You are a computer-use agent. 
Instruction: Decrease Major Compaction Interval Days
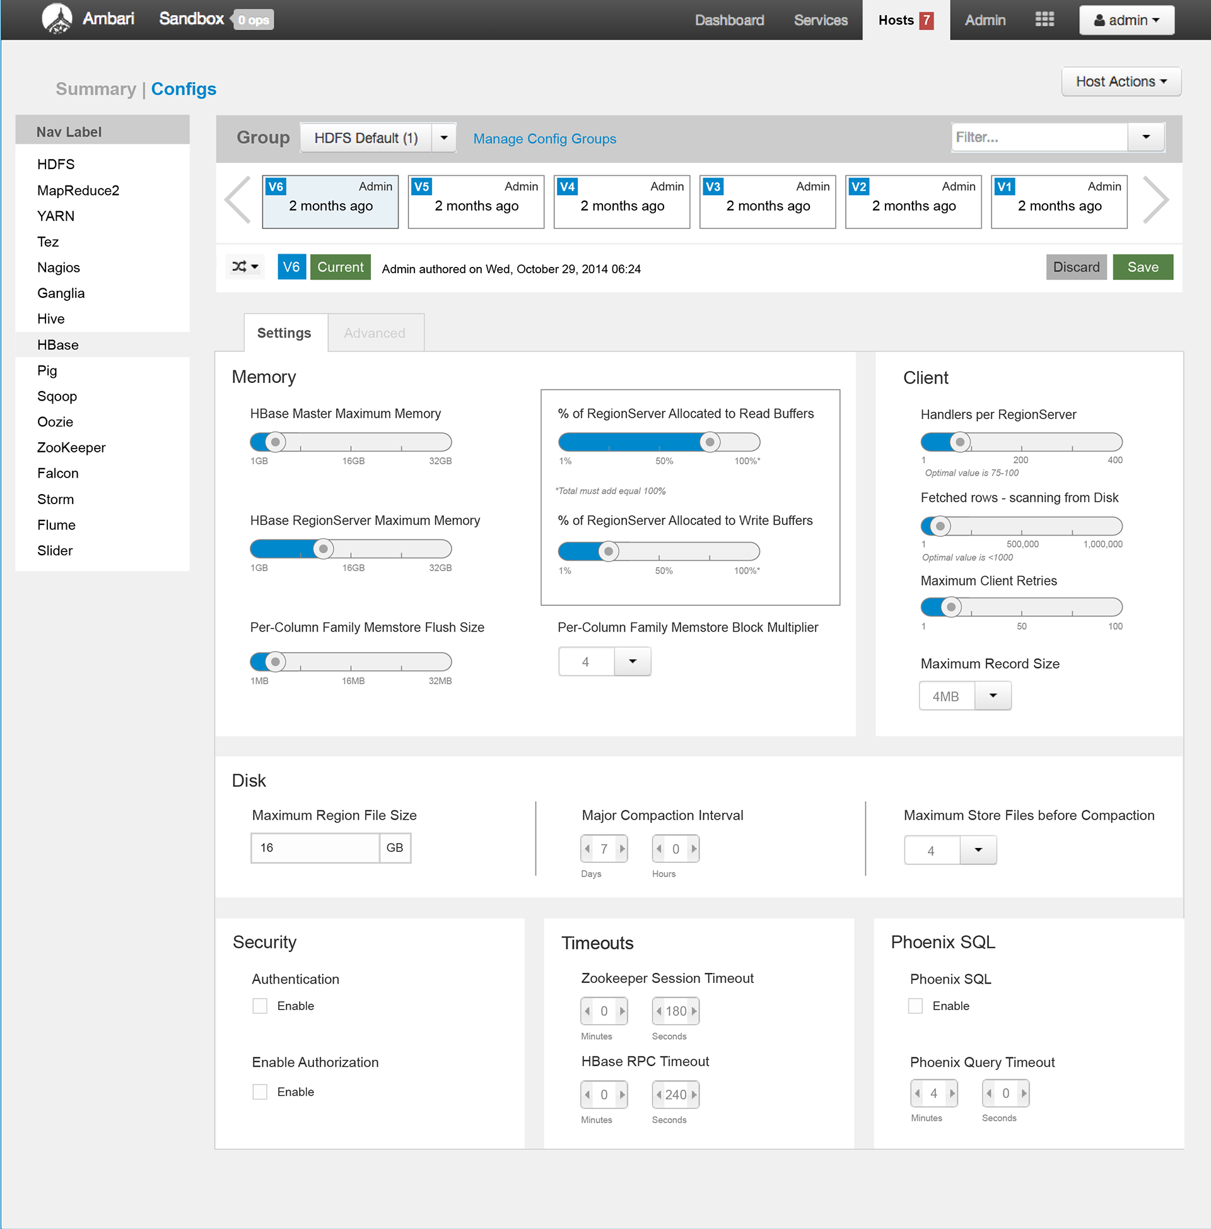pos(588,849)
